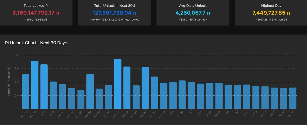Click the Total Locked Pi heading

(36, 5)
